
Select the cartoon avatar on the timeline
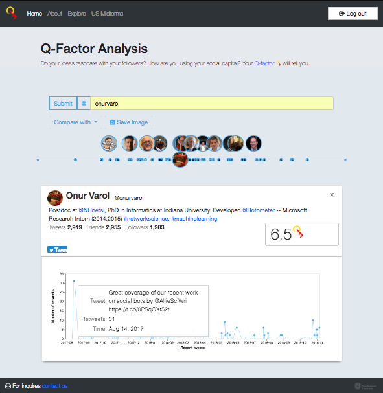coord(109,143)
